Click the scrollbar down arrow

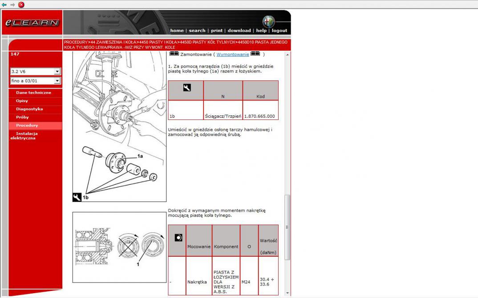pos(288,293)
